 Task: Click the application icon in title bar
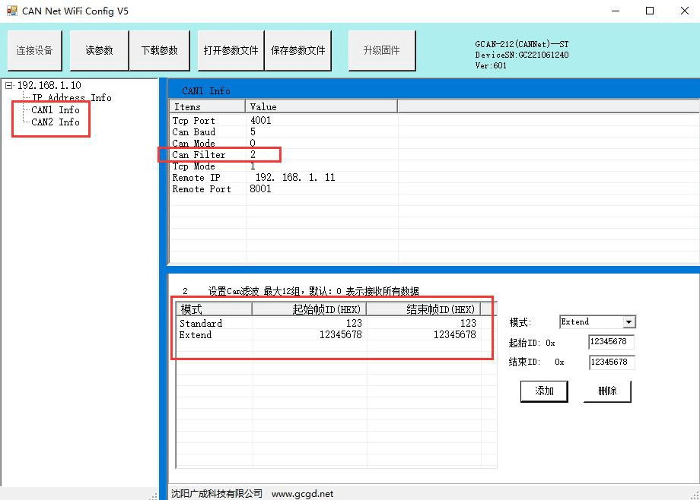[x=11, y=11]
